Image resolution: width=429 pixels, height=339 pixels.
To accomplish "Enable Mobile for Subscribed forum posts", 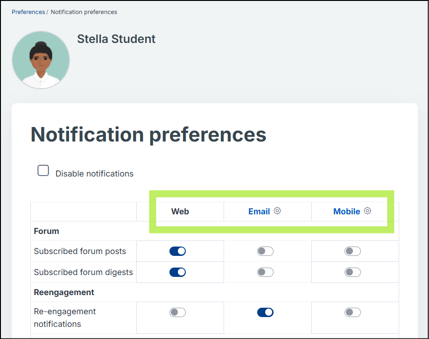I will [x=352, y=251].
